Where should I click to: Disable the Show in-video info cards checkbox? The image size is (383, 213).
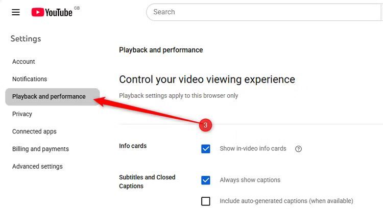click(206, 149)
